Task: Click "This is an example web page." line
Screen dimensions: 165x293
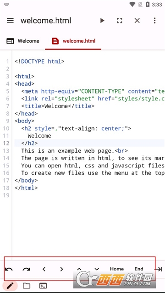Action: [74, 151]
